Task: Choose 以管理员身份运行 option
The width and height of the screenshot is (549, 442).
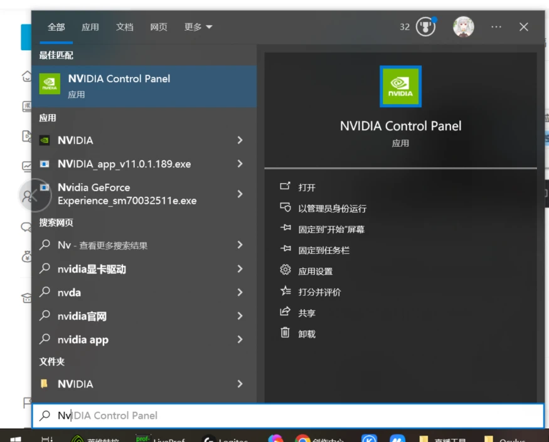Action: click(x=333, y=209)
